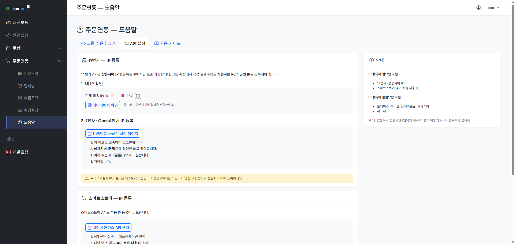Click the puzzle icon on 크롬 주문수집기 tab
Viewport: 515px width, 244px height.
coord(83,43)
